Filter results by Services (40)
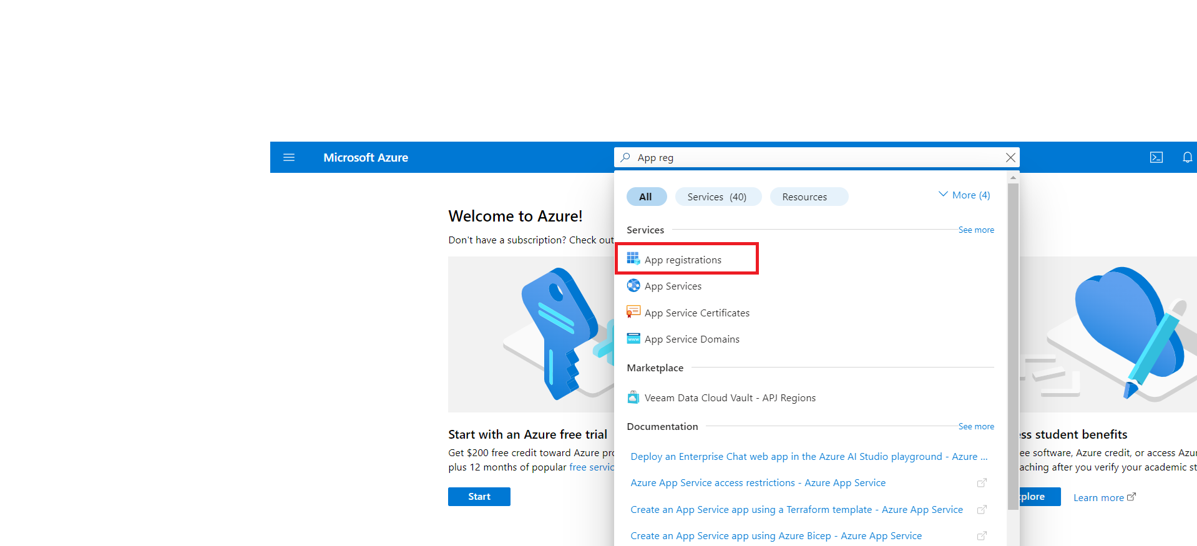 [x=718, y=197]
